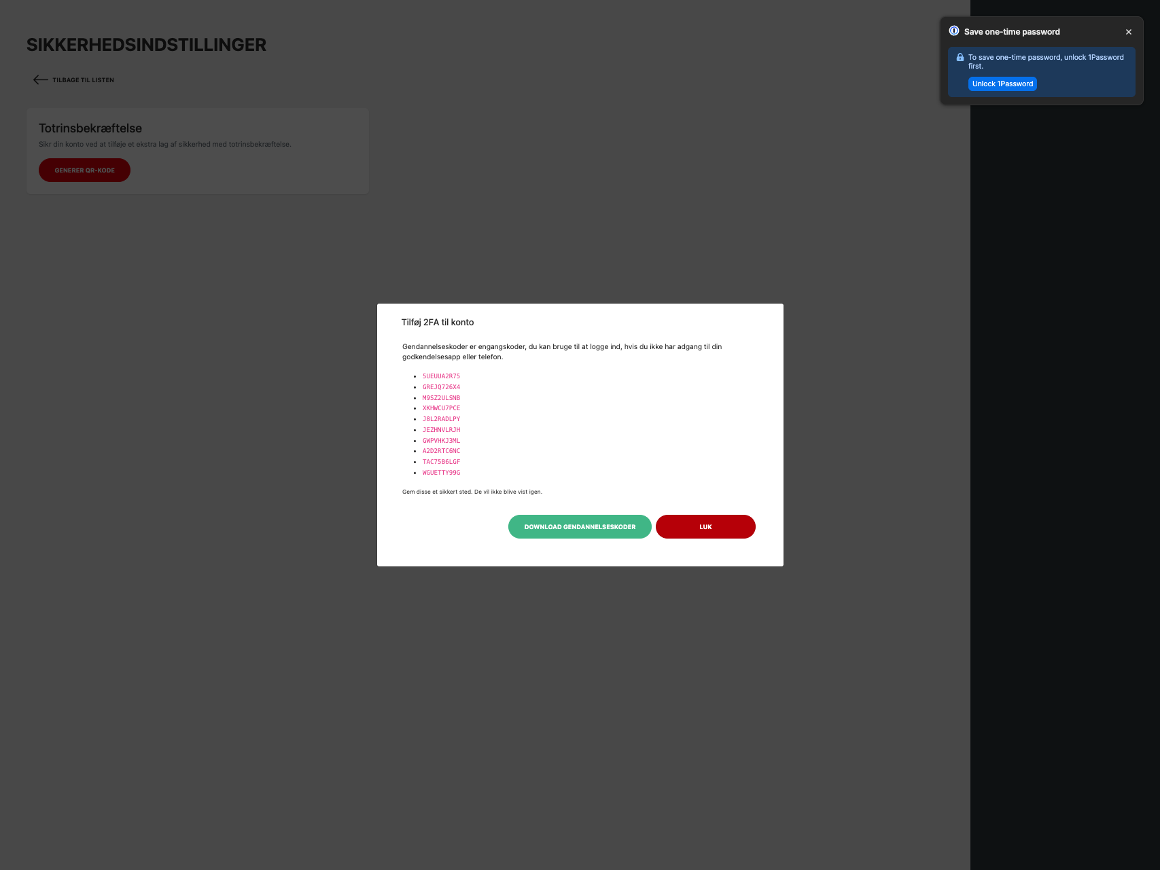Click the Unlock 1Password button
1160x870 pixels.
[x=1002, y=84]
